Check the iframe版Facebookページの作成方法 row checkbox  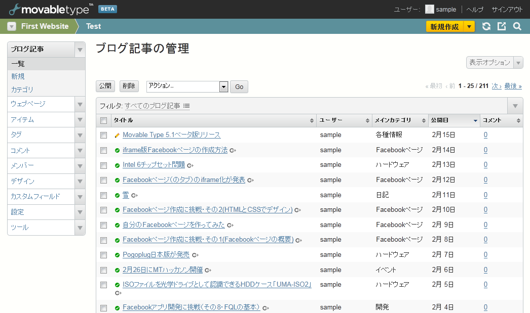coord(103,150)
